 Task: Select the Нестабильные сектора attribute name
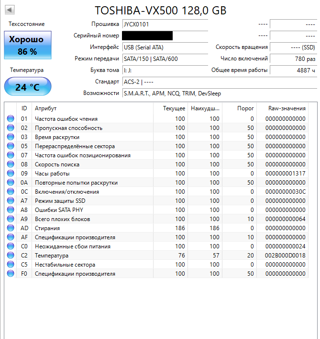(x=65, y=265)
